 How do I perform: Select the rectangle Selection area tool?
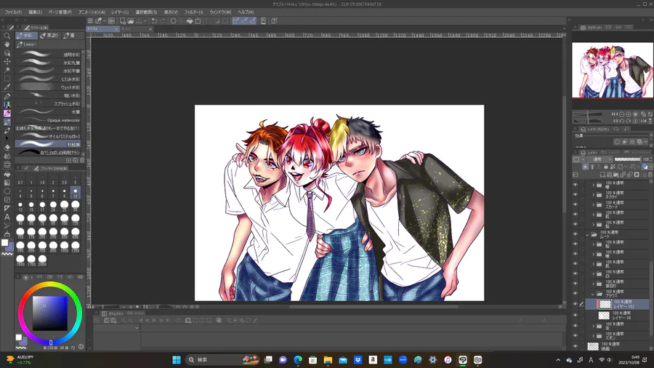pos(7,79)
